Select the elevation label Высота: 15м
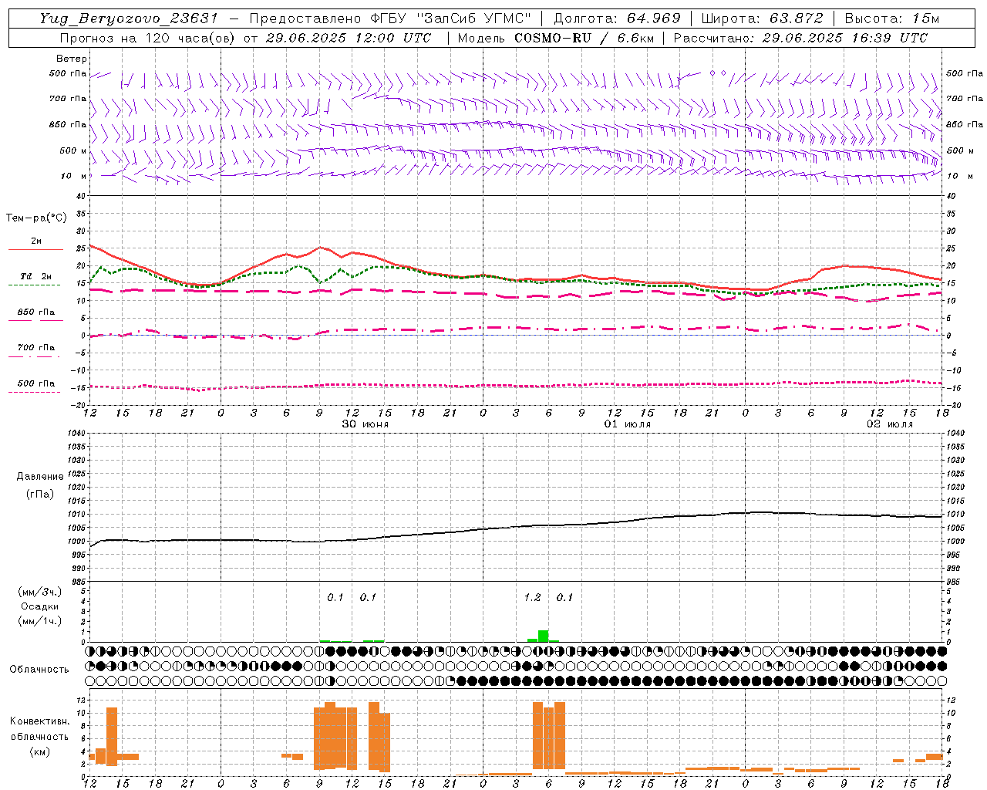 [891, 19]
